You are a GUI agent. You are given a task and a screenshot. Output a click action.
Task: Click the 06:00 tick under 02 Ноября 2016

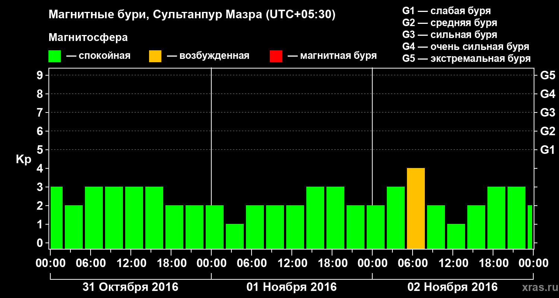coord(413,263)
